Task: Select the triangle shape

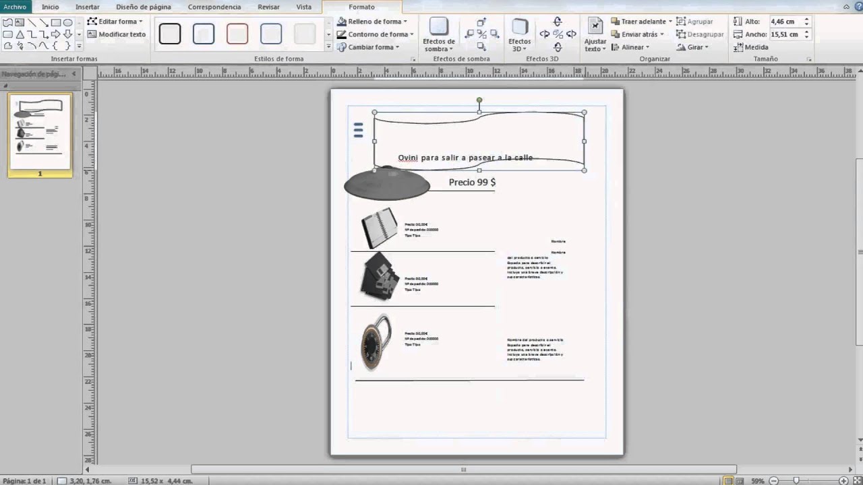Action: click(20, 34)
